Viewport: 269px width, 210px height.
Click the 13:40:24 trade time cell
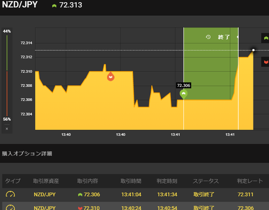[x=131, y=208]
